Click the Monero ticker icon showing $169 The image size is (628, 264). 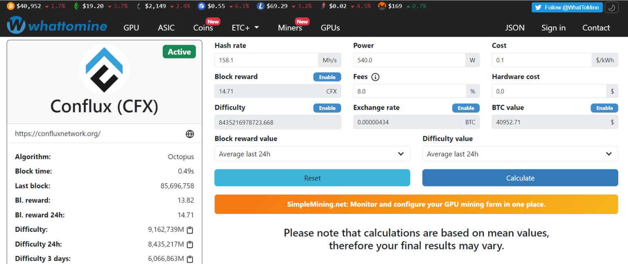(x=381, y=6)
